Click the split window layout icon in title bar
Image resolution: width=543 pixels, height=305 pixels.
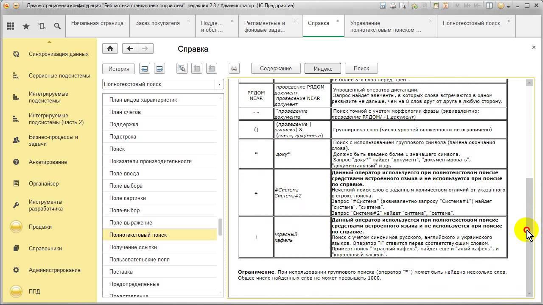[490, 6]
